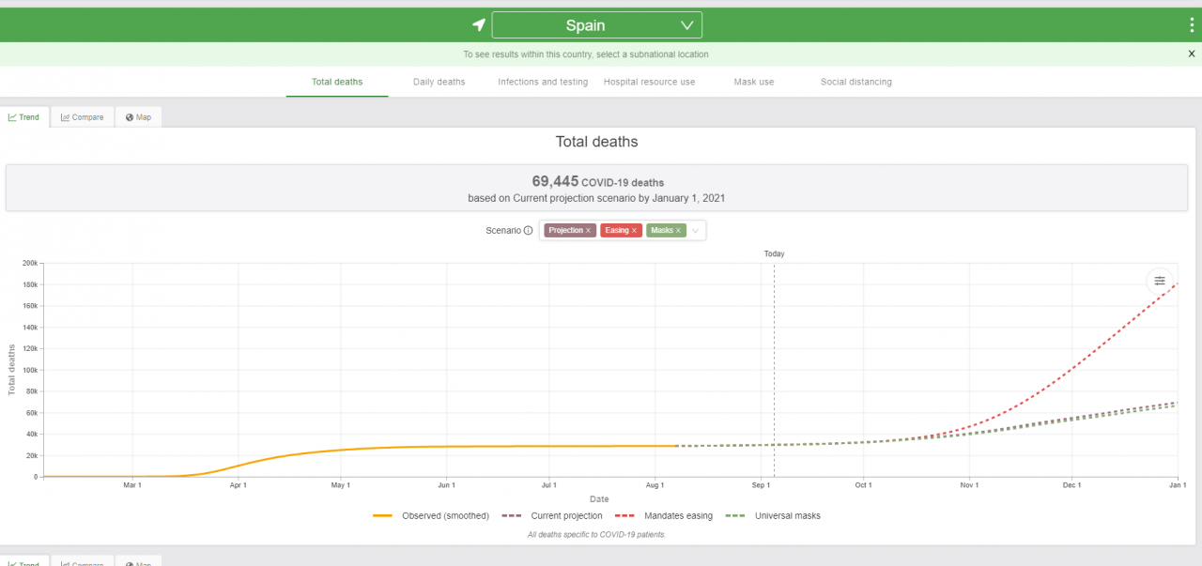Remove the Projection scenario tag
Viewport: 1202px width, 566px height.
[589, 231]
